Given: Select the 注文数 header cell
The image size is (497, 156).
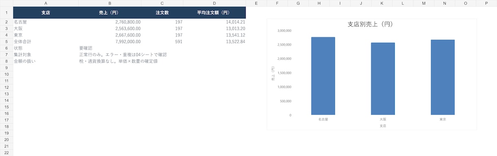Looking at the screenshot, I should pyautogui.click(x=162, y=13).
